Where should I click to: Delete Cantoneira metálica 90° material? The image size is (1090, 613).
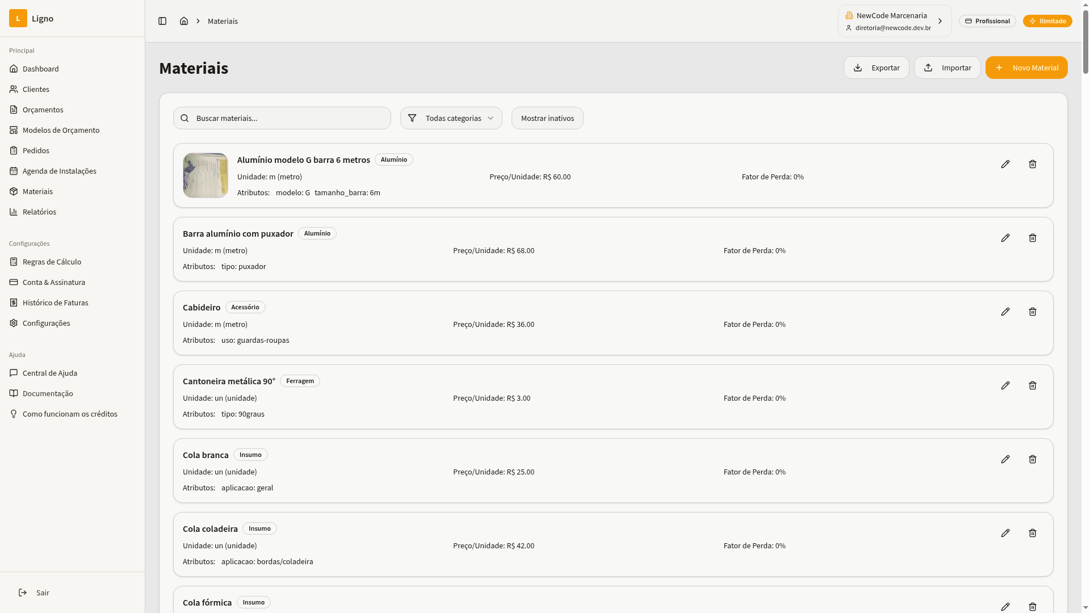click(1033, 385)
